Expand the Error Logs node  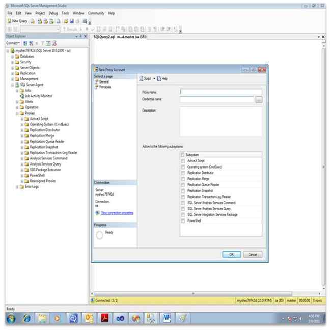[x=17, y=187]
